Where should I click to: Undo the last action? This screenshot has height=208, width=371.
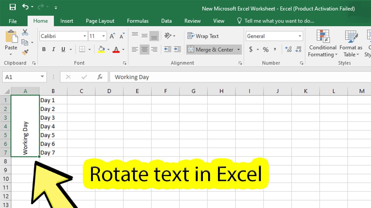pos(25,7)
